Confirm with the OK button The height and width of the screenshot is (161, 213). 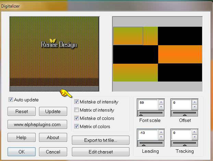[x=22, y=152]
